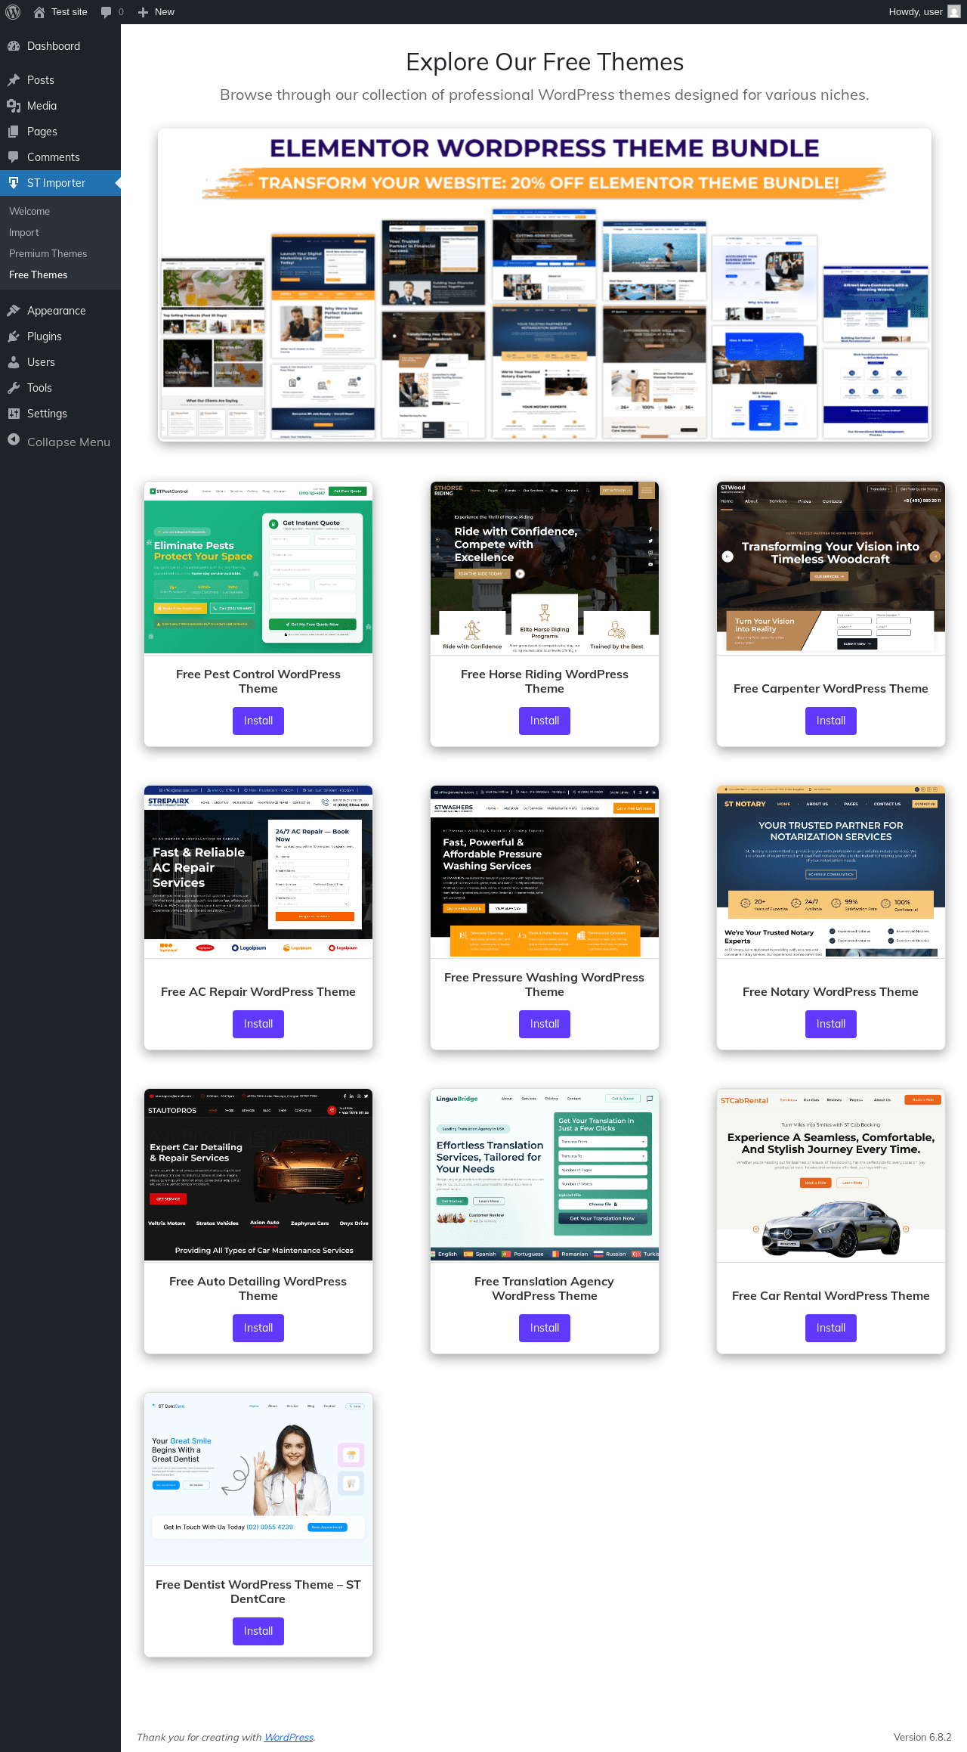
Task: Open the WordPress link in footer
Action: (x=289, y=1737)
